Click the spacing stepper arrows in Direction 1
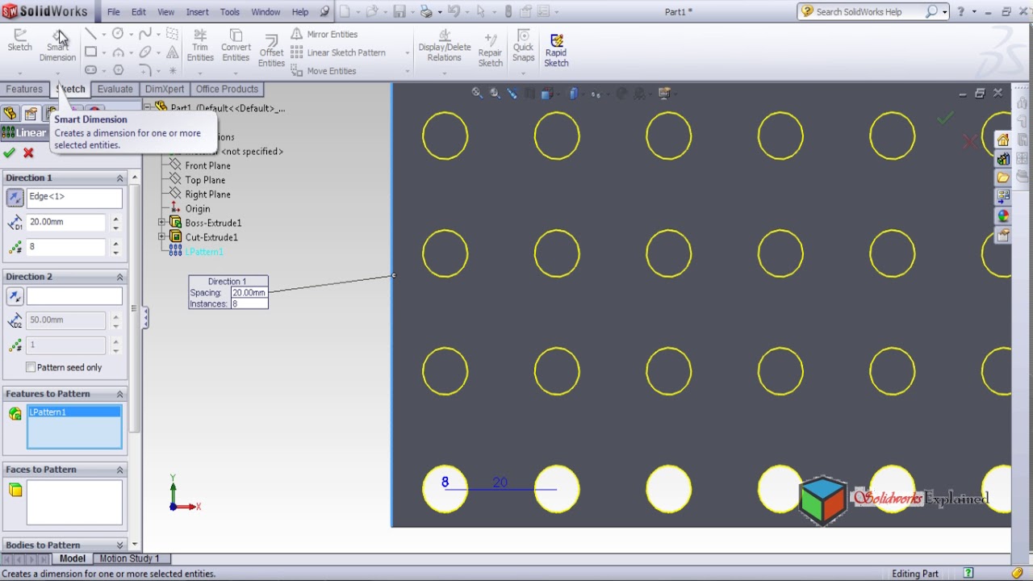 115,222
